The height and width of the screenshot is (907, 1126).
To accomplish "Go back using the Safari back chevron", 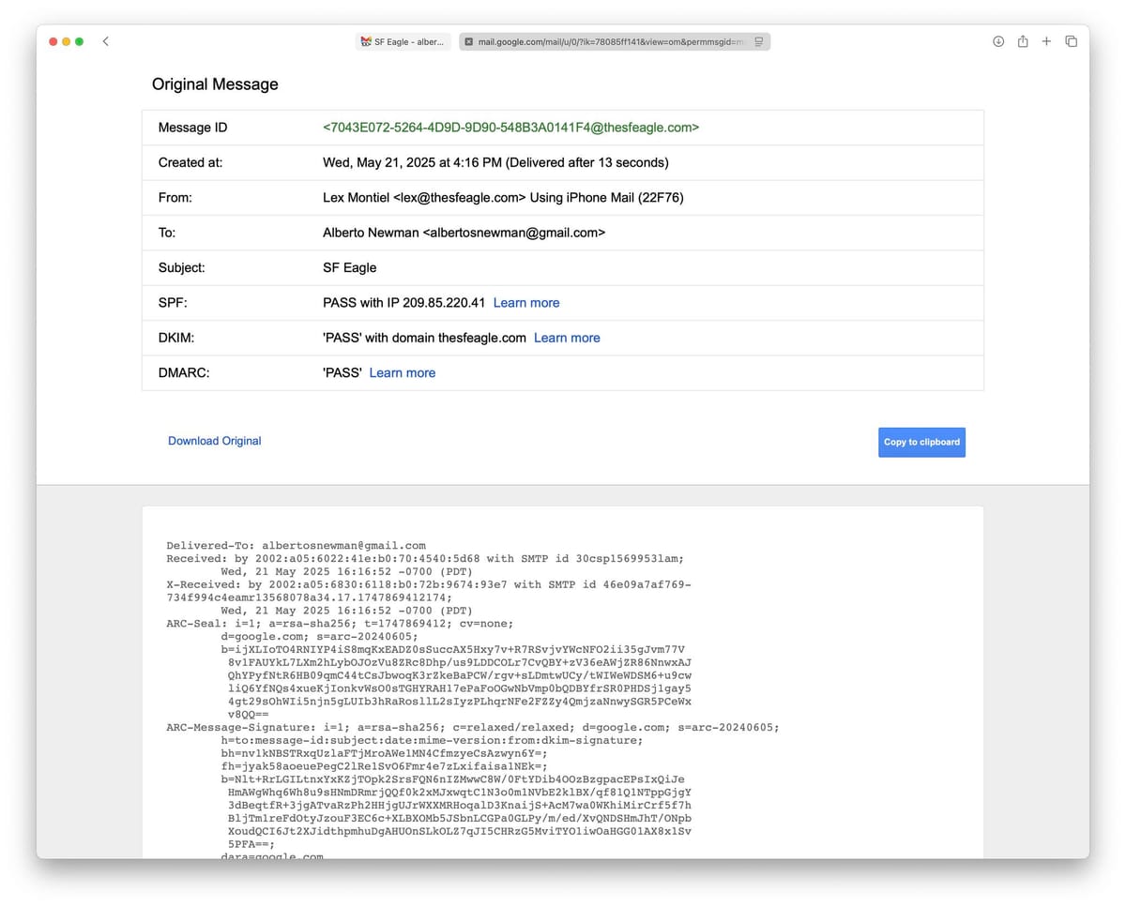I will (x=105, y=41).
